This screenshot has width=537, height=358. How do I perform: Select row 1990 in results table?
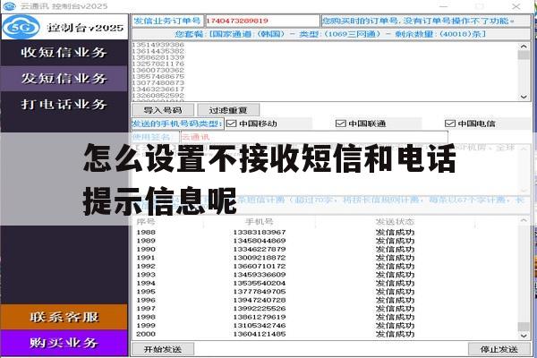[326, 249]
